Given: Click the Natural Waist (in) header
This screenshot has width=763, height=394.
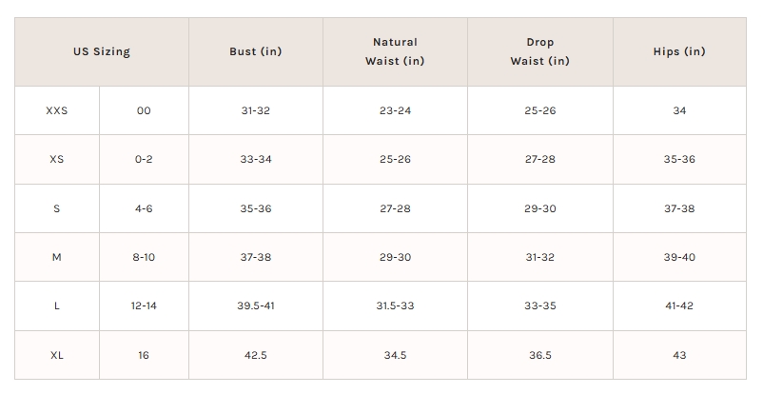Looking at the screenshot, I should pos(395,51).
